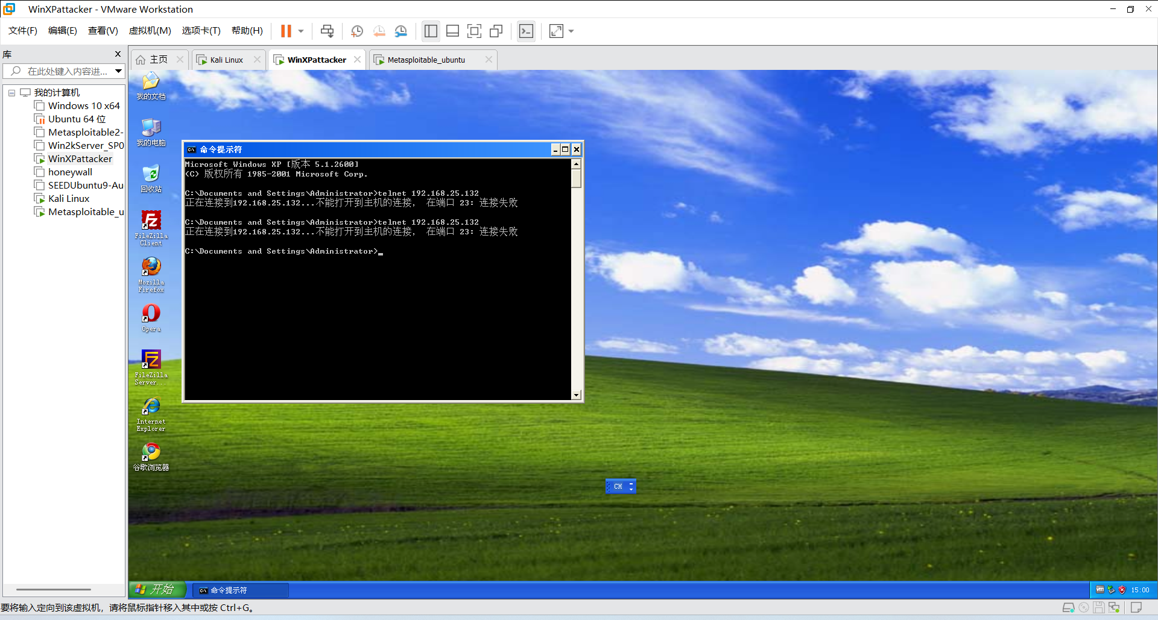Click the Mozilla Firefox desktop icon

point(151,275)
